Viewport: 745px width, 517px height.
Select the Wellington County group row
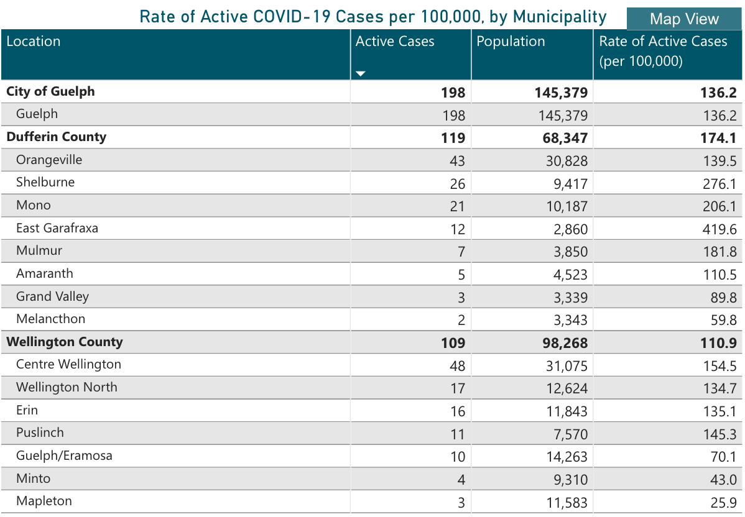(65, 342)
